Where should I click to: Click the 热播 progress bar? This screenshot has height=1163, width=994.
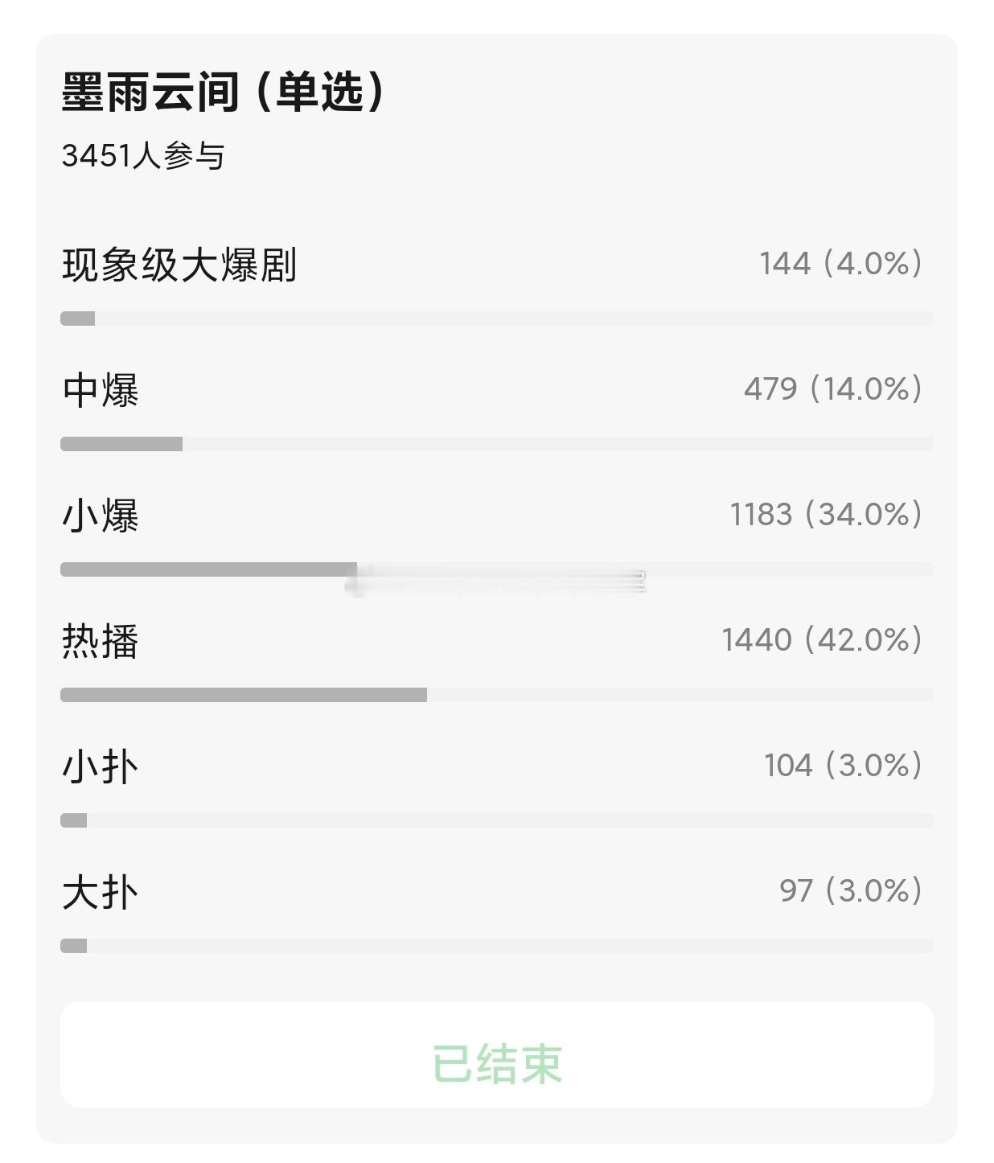(497, 695)
